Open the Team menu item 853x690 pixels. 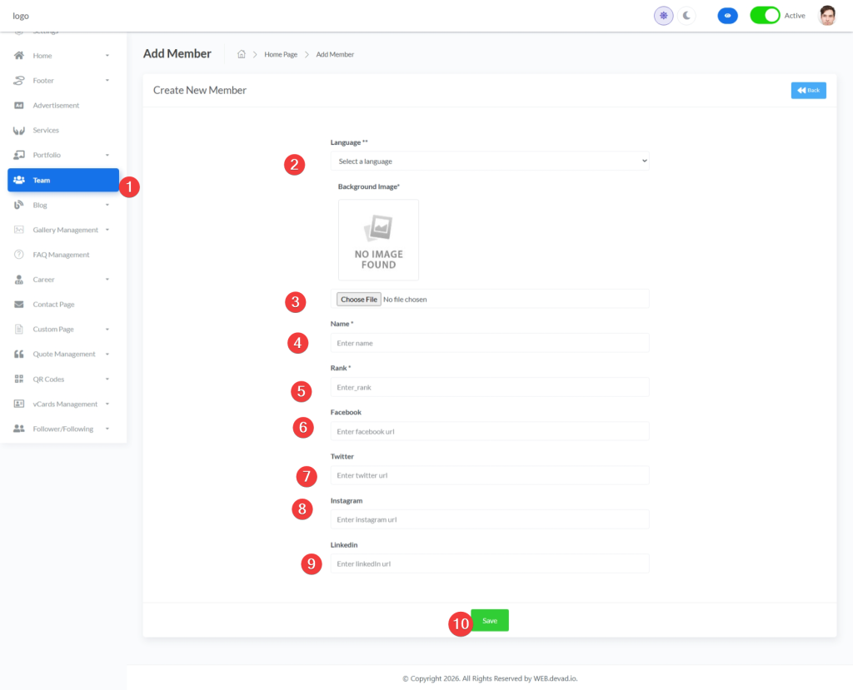pyautogui.click(x=63, y=180)
